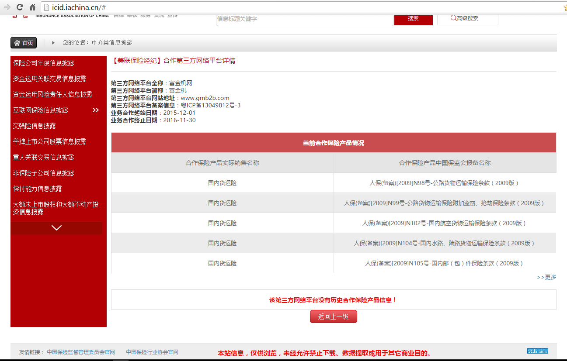The width and height of the screenshot is (567, 361).
Task: Click start date 2015-12-01
Action: (x=179, y=113)
